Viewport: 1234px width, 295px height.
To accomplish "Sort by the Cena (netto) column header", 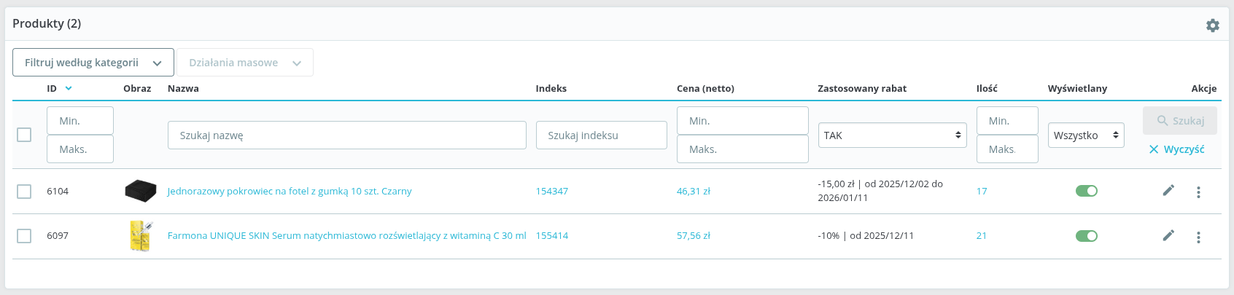I will [x=705, y=88].
